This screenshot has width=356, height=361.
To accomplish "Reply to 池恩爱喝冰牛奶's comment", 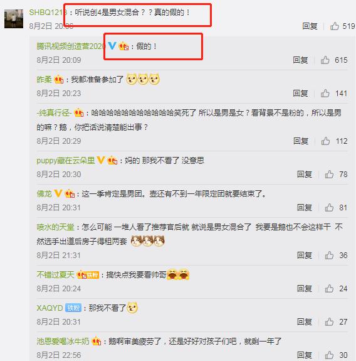I will click(x=305, y=355).
